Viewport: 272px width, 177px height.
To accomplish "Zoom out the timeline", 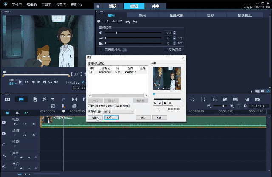I will point(209,106).
